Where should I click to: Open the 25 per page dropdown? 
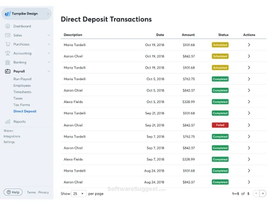(x=78, y=193)
